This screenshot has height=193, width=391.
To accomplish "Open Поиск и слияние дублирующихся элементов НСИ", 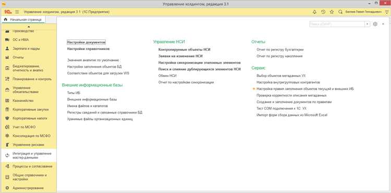I will click(x=200, y=69).
